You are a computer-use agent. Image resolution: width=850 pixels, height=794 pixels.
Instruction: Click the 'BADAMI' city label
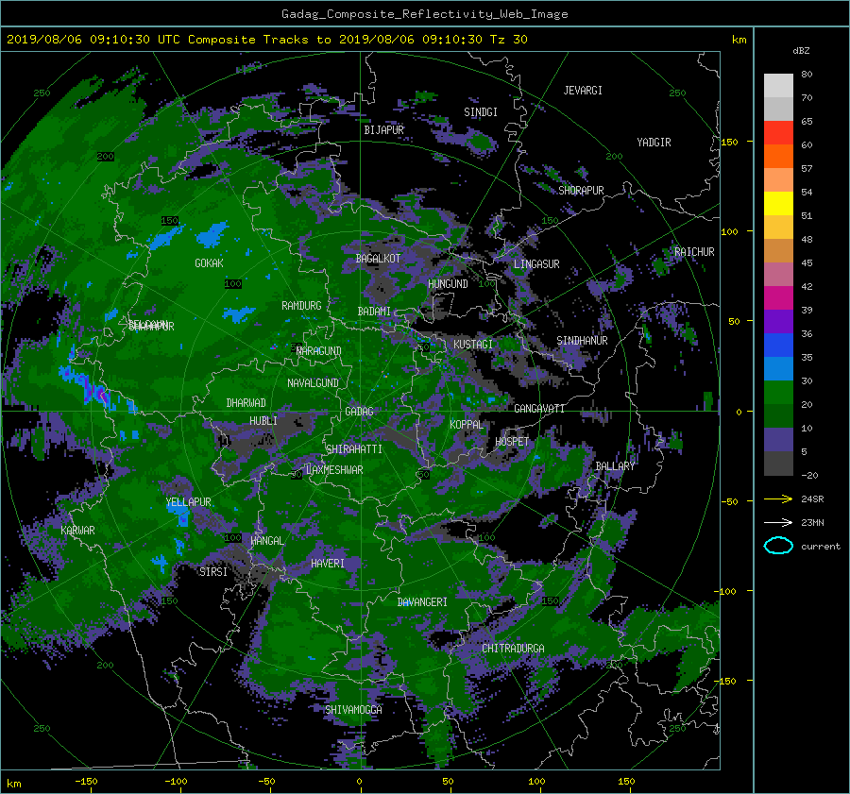(374, 312)
